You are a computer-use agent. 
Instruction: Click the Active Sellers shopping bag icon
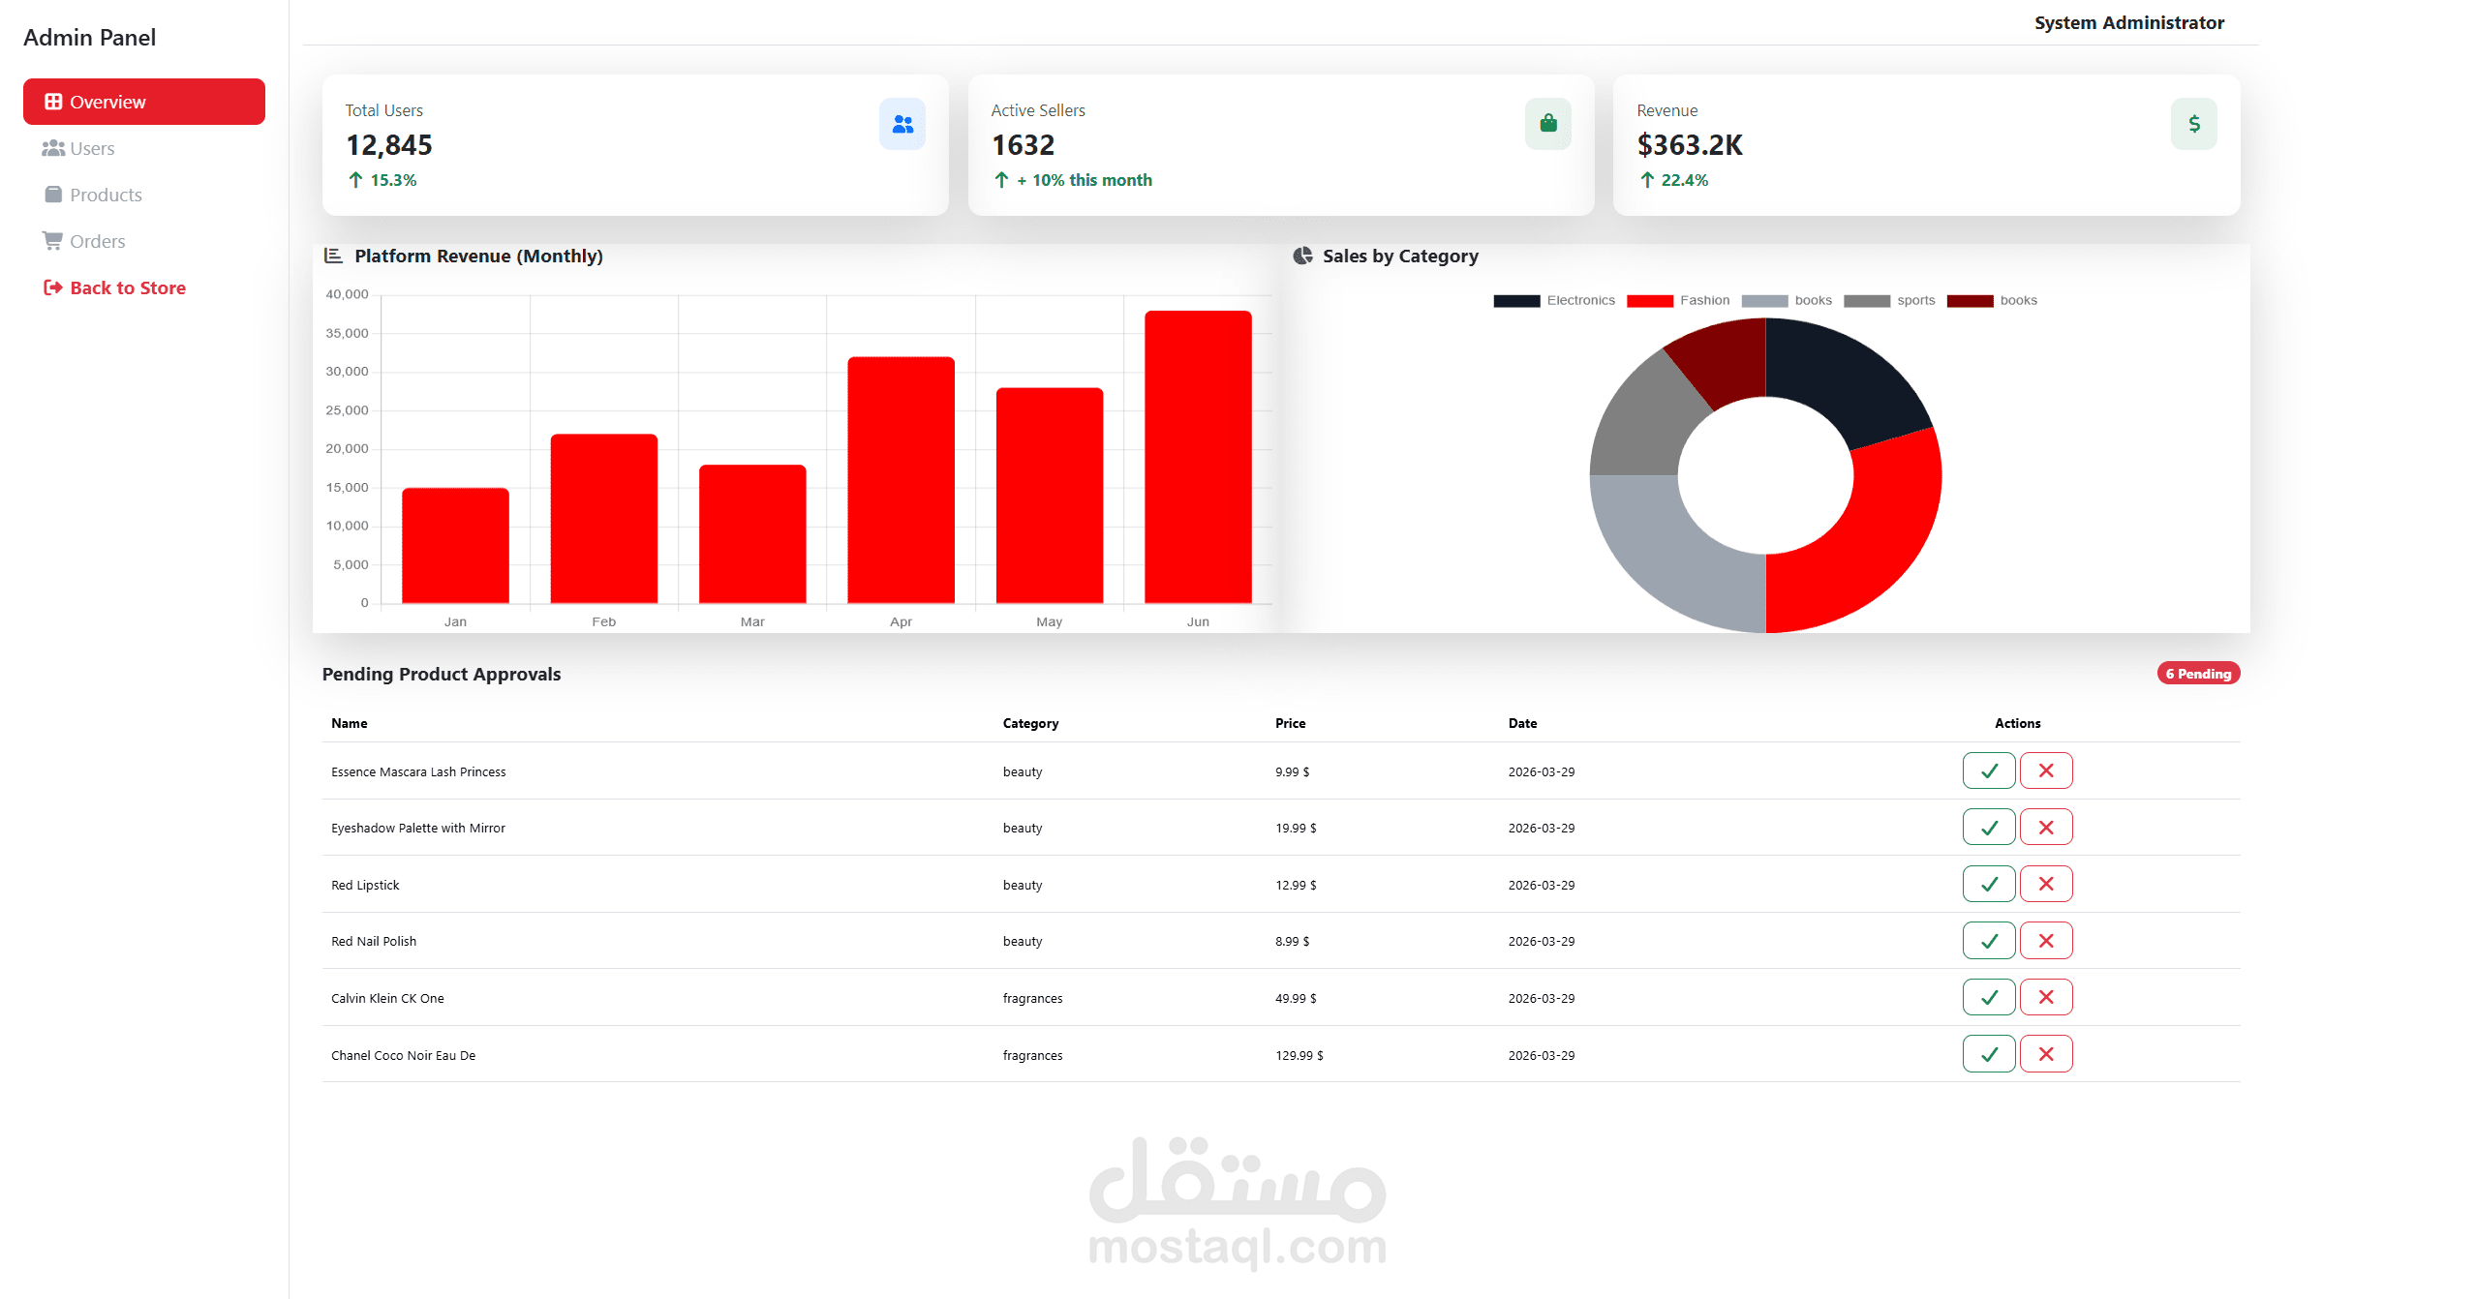pos(1547,124)
